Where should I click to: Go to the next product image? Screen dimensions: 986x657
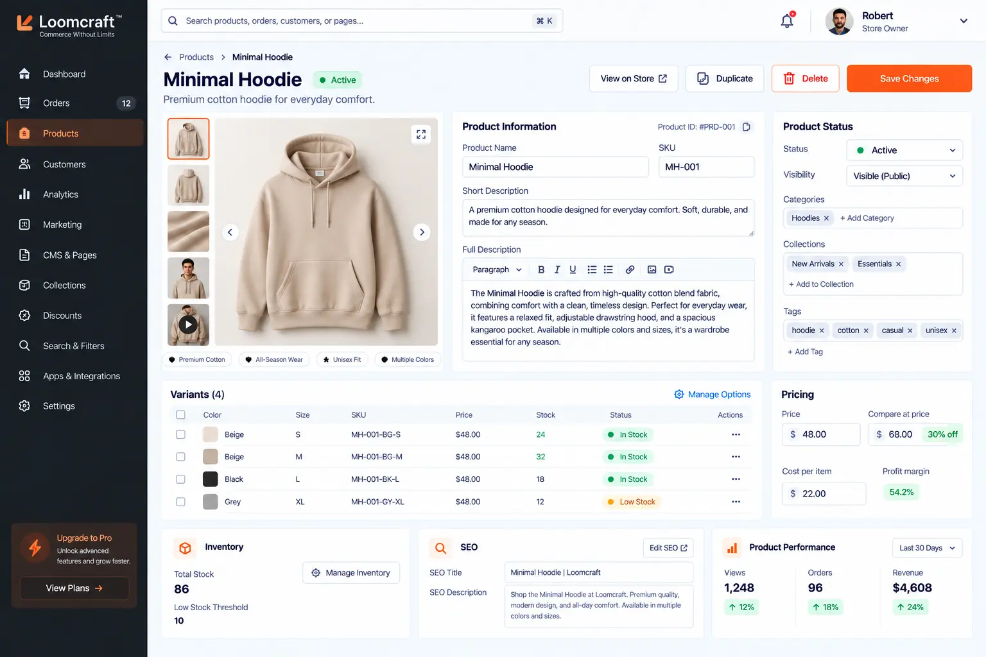click(422, 232)
